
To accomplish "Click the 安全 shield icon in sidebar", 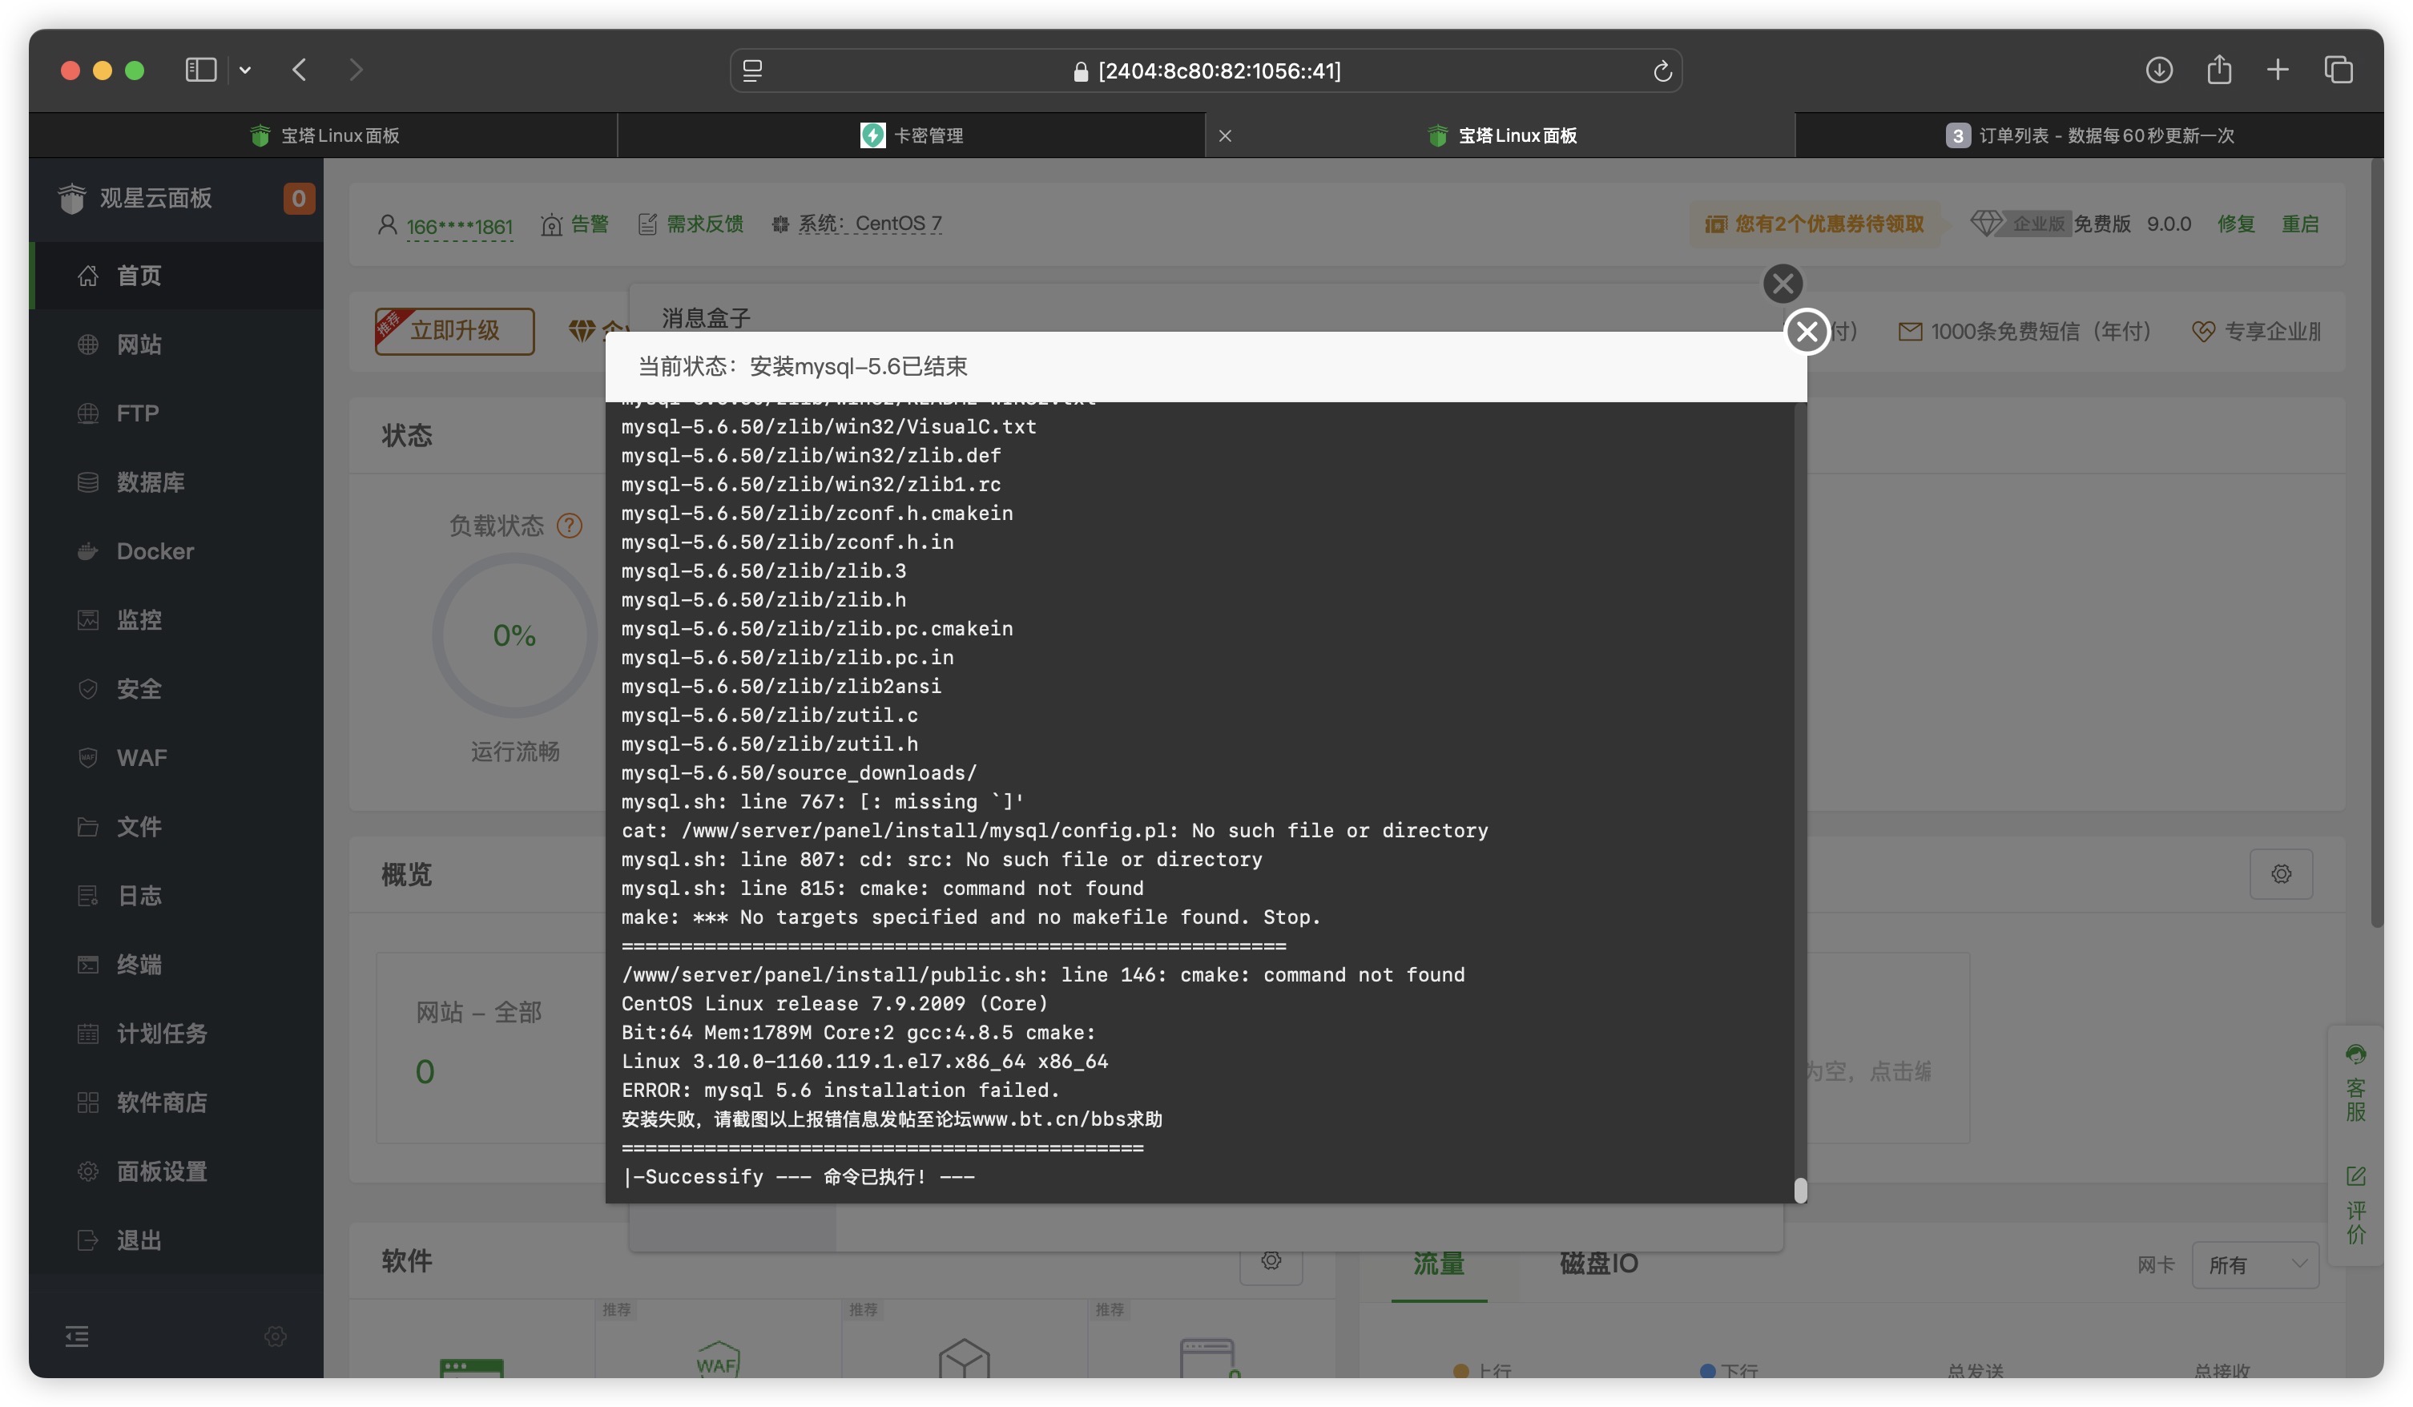I will pos(87,688).
